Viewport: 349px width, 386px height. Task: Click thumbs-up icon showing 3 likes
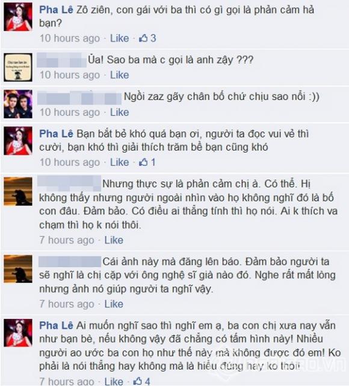(143, 38)
